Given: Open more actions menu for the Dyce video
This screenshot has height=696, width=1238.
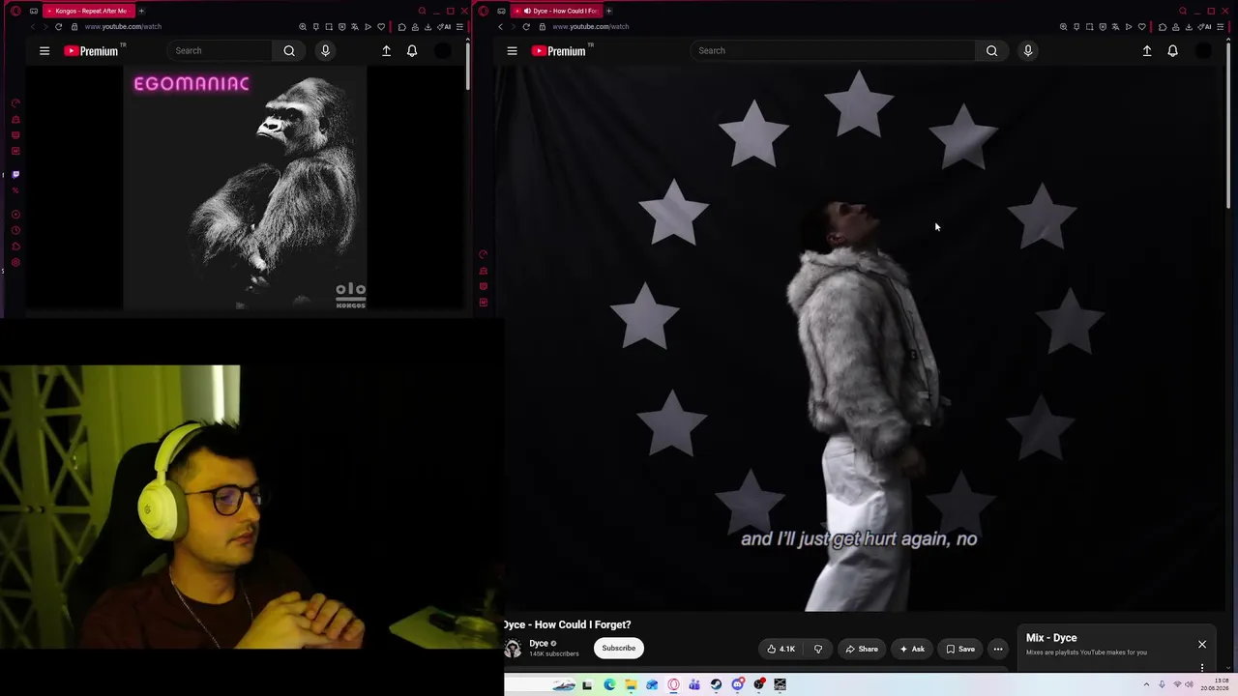Looking at the screenshot, I should (998, 649).
